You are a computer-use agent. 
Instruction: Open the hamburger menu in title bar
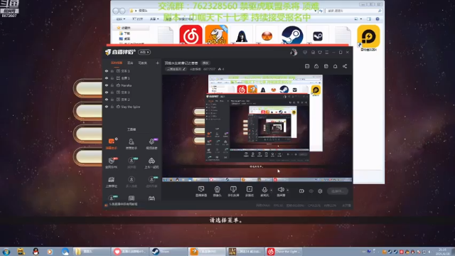tap(327, 52)
